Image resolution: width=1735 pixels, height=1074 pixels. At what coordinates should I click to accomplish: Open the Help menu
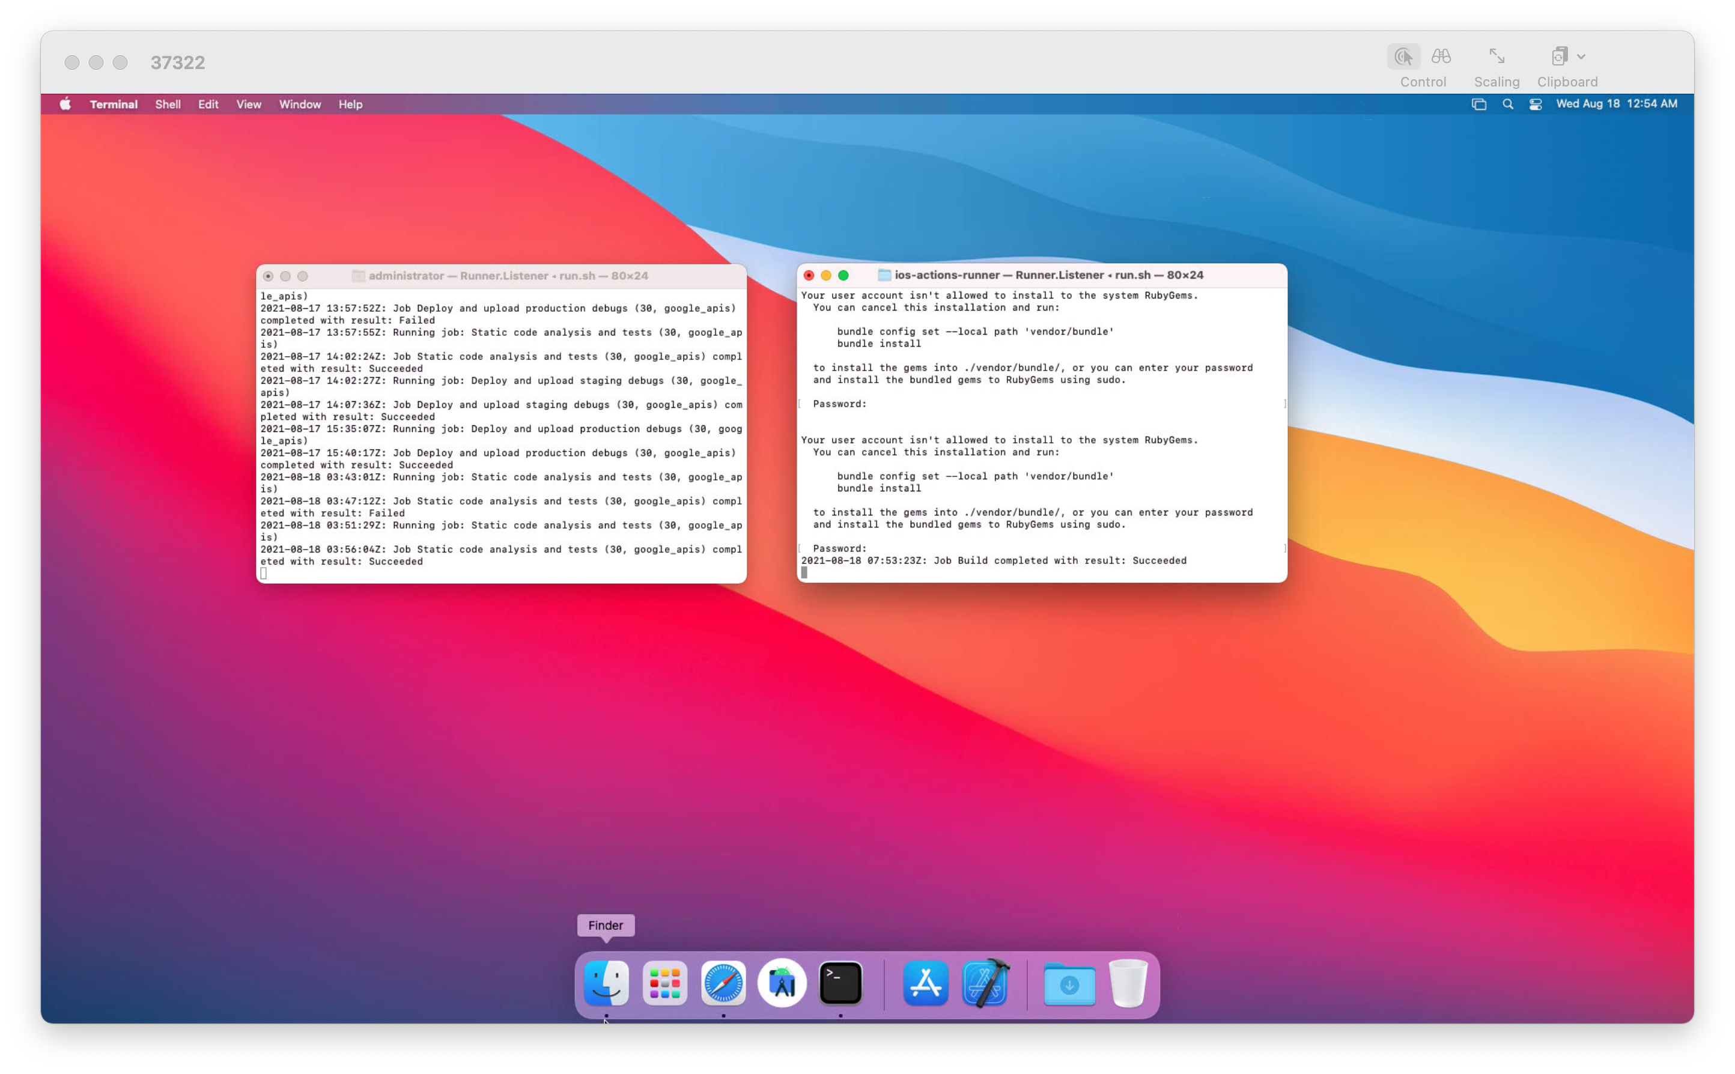coord(350,105)
